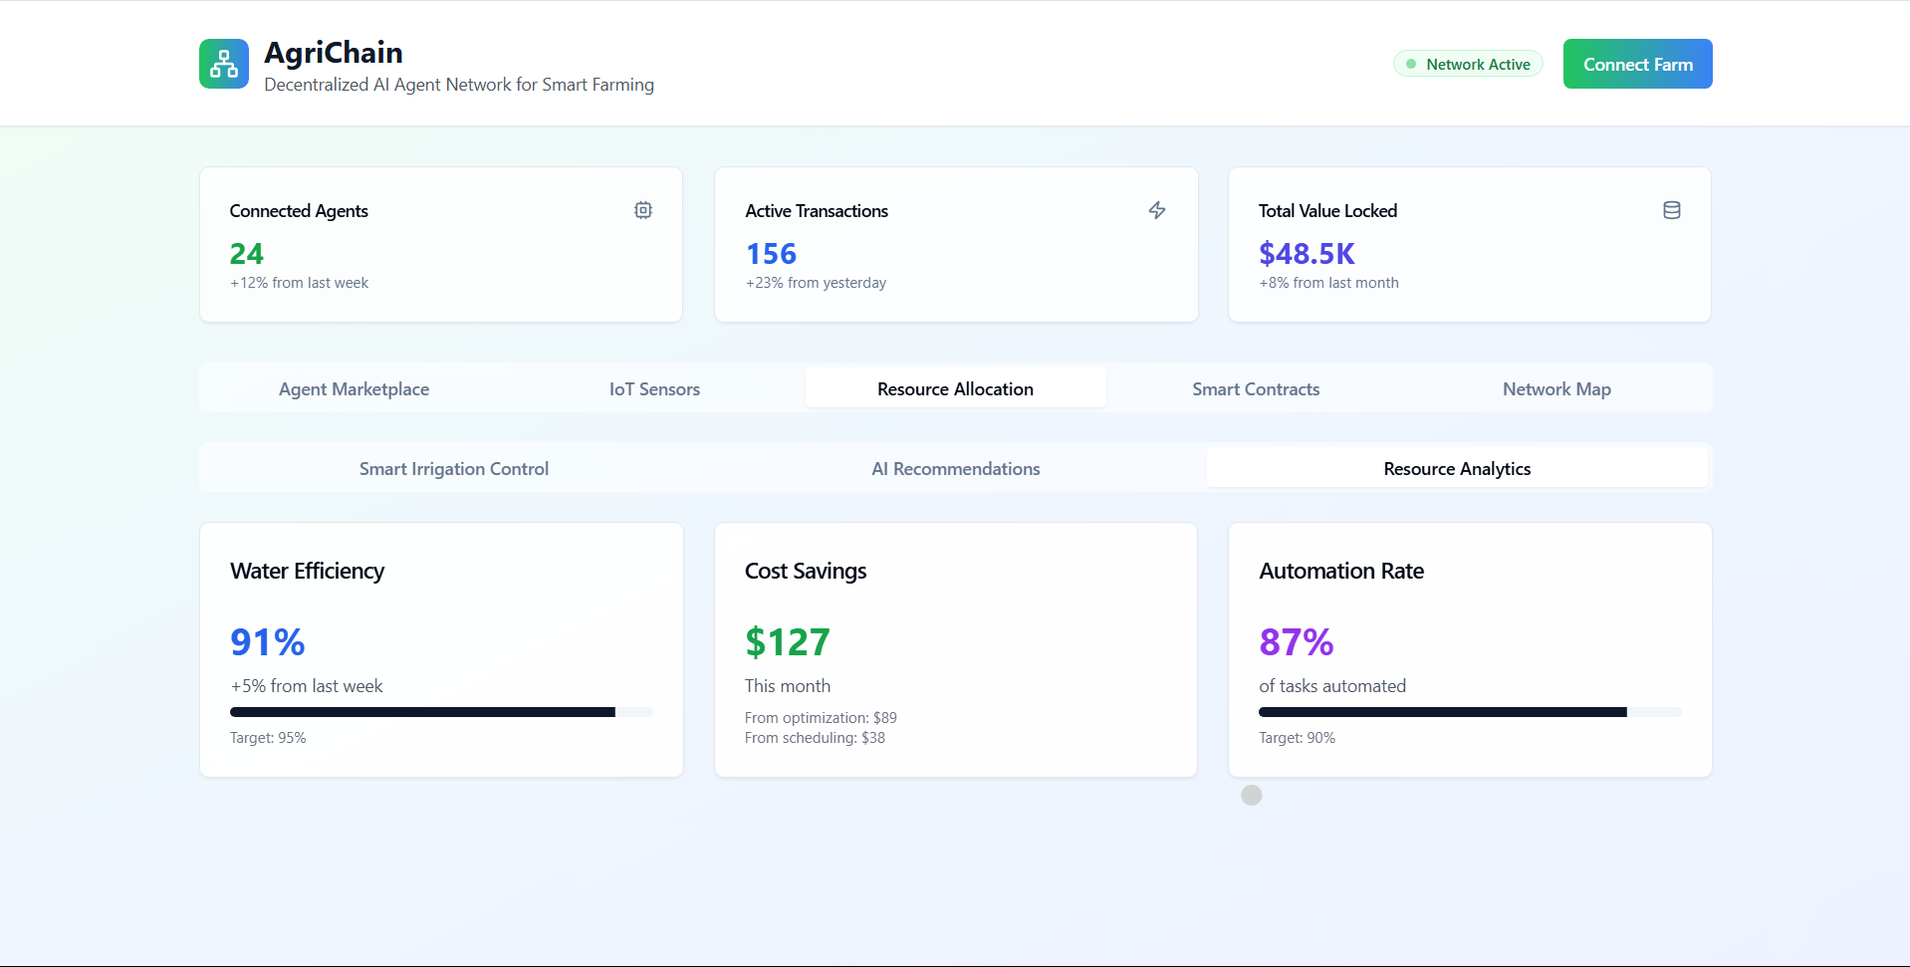The image size is (1910, 967).
Task: Select the Resource Allocation tab
Action: [x=956, y=388]
